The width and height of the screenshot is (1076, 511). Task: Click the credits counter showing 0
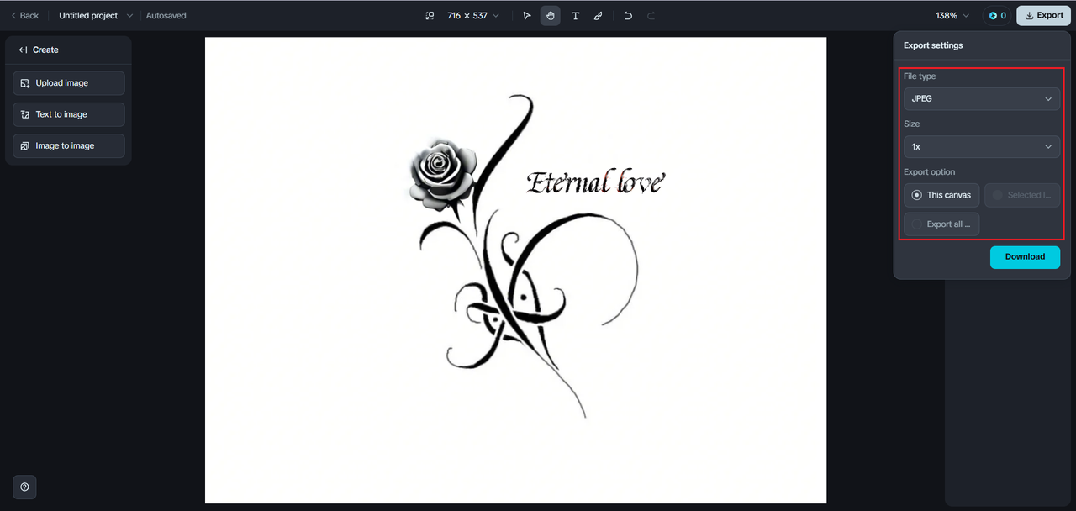pyautogui.click(x=997, y=16)
